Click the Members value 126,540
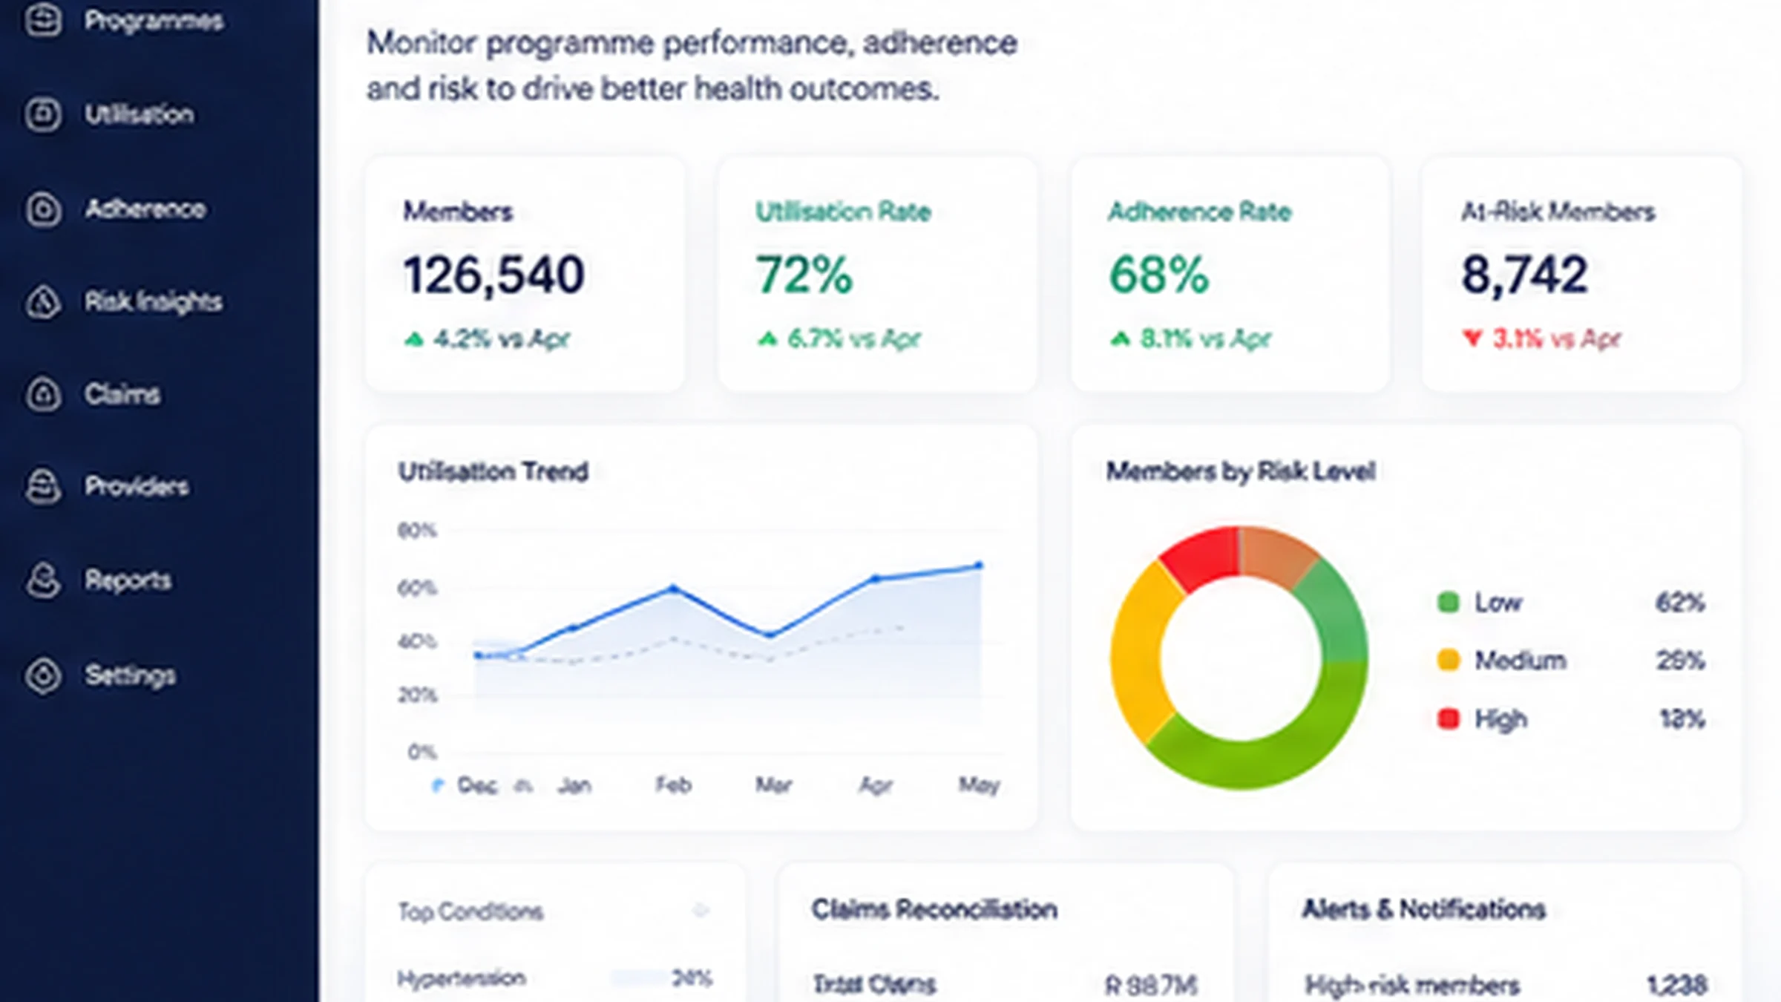 494,275
